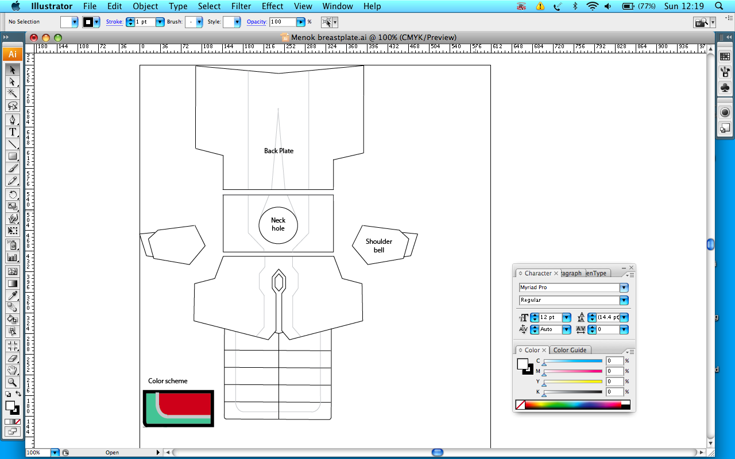Open the Object menu
735x459 pixels.
[145, 6]
